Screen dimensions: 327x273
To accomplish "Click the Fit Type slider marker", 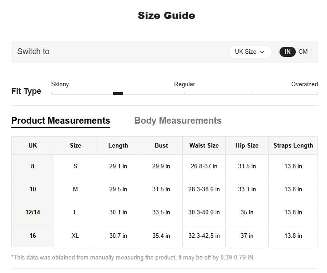I will [x=118, y=93].
